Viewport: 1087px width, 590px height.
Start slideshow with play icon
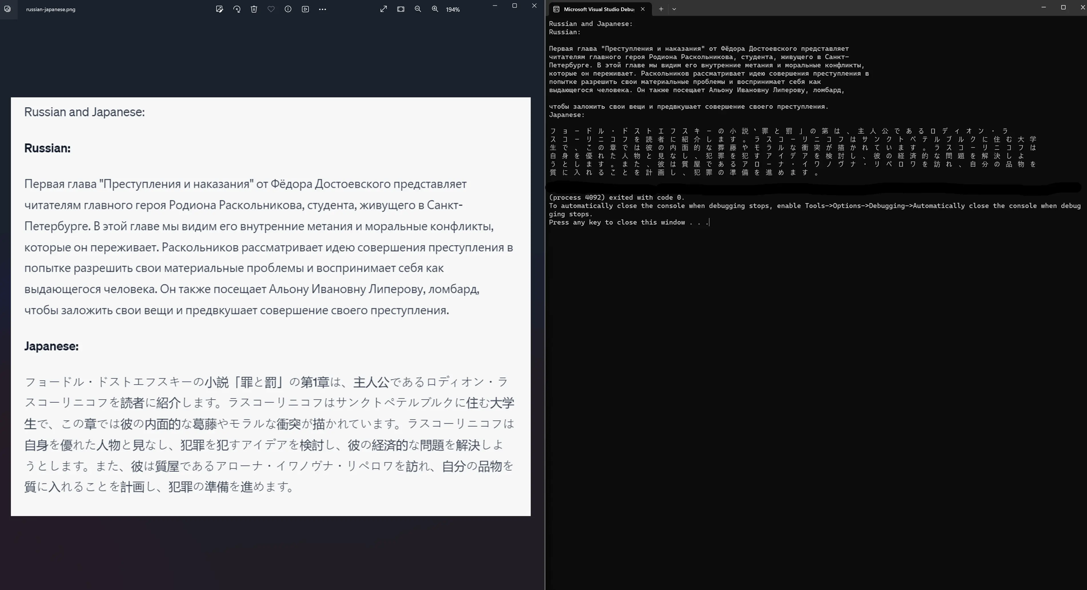[x=305, y=9]
